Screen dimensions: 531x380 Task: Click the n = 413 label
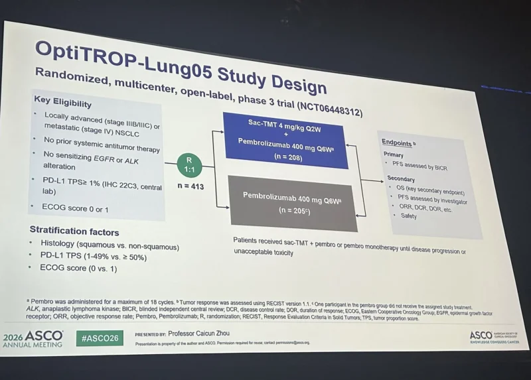click(x=190, y=186)
